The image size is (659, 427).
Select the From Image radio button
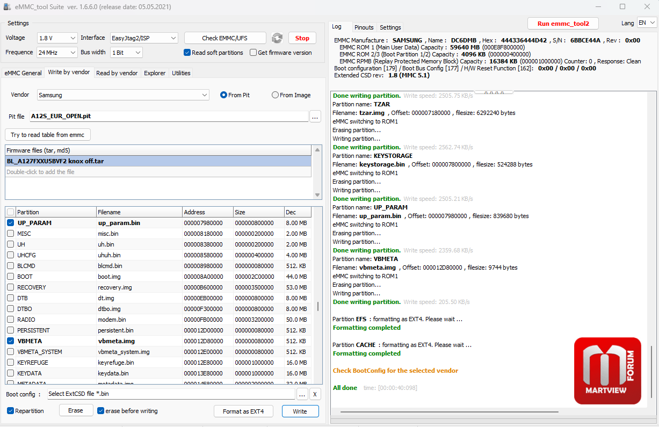(x=276, y=95)
